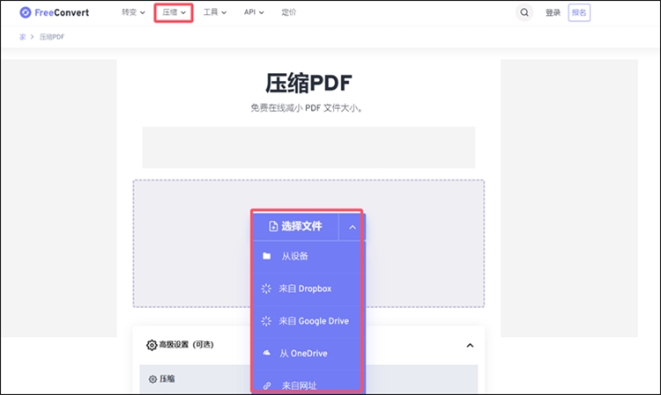Choose 从设备 upload option

pos(308,256)
